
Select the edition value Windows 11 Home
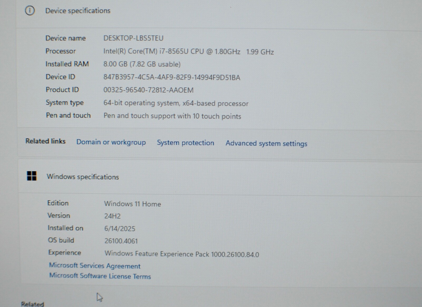tap(132, 204)
